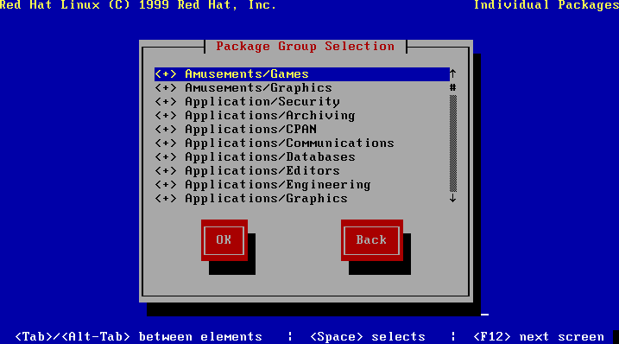Click the scrollbar up arrow
This screenshot has height=344, width=619.
pos(452,74)
